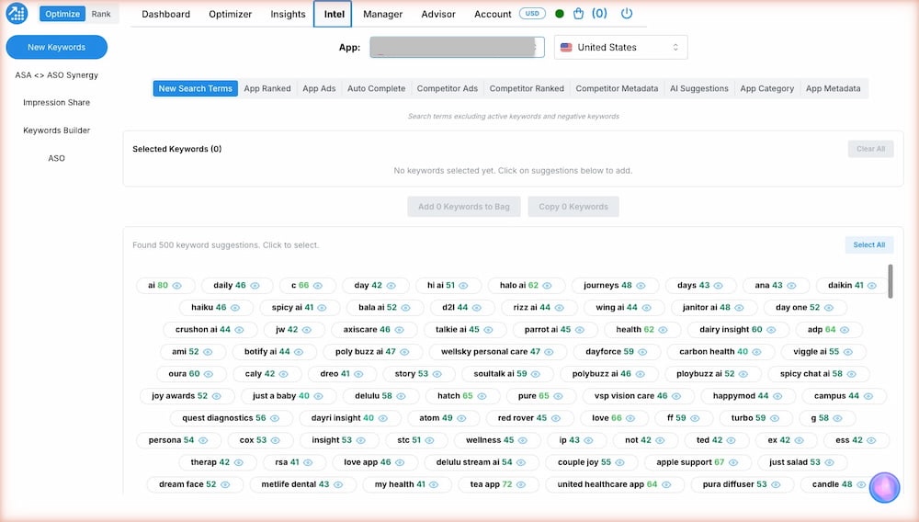
Task: Click the power logout icon
Action: 627,13
